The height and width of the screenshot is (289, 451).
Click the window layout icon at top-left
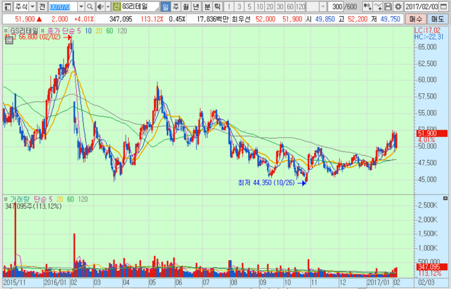click(x=6, y=6)
